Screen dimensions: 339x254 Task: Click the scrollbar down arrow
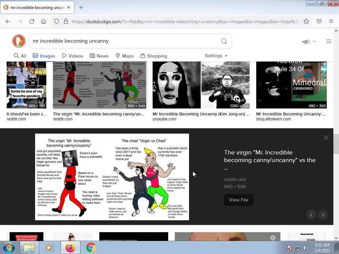(x=336, y=238)
